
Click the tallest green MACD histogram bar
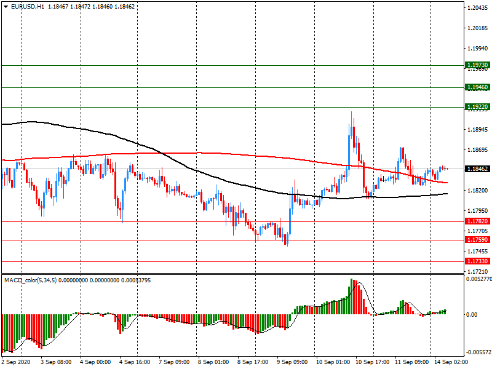click(352, 296)
